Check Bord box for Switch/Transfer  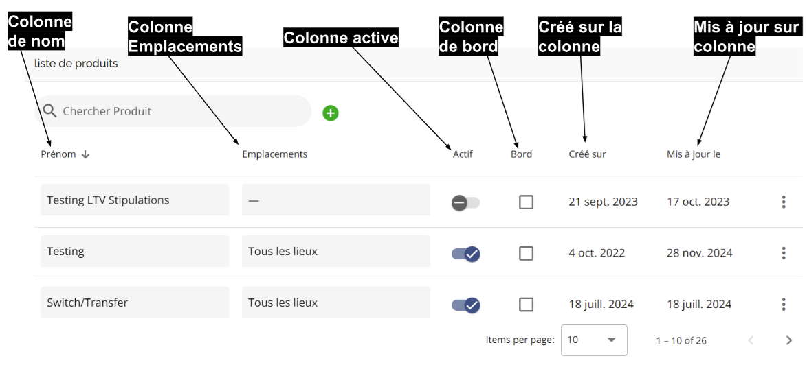click(x=526, y=305)
